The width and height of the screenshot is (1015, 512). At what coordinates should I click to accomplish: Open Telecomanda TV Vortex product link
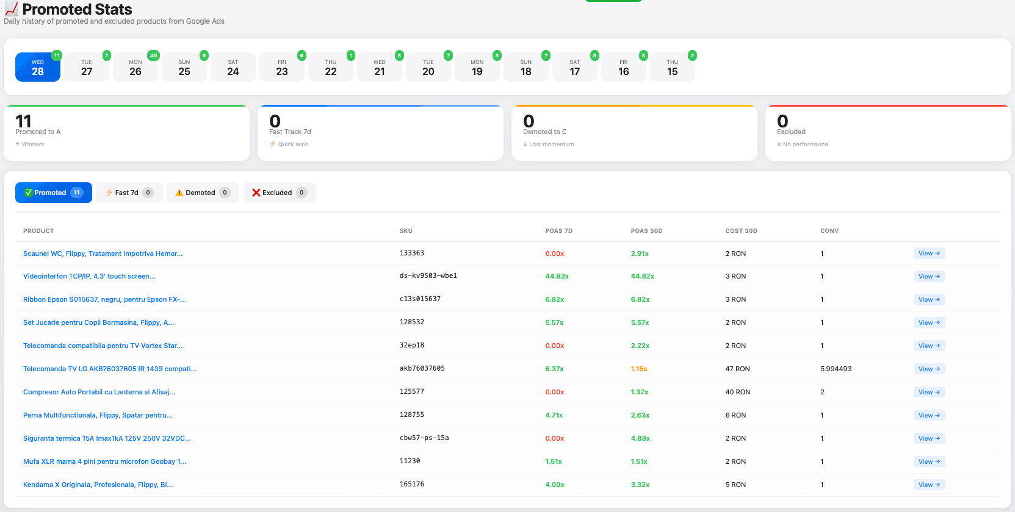[103, 346]
